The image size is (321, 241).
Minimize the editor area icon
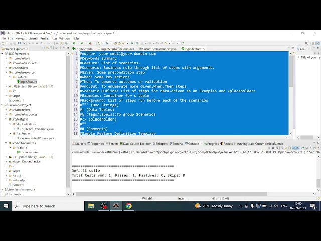click(x=289, y=48)
